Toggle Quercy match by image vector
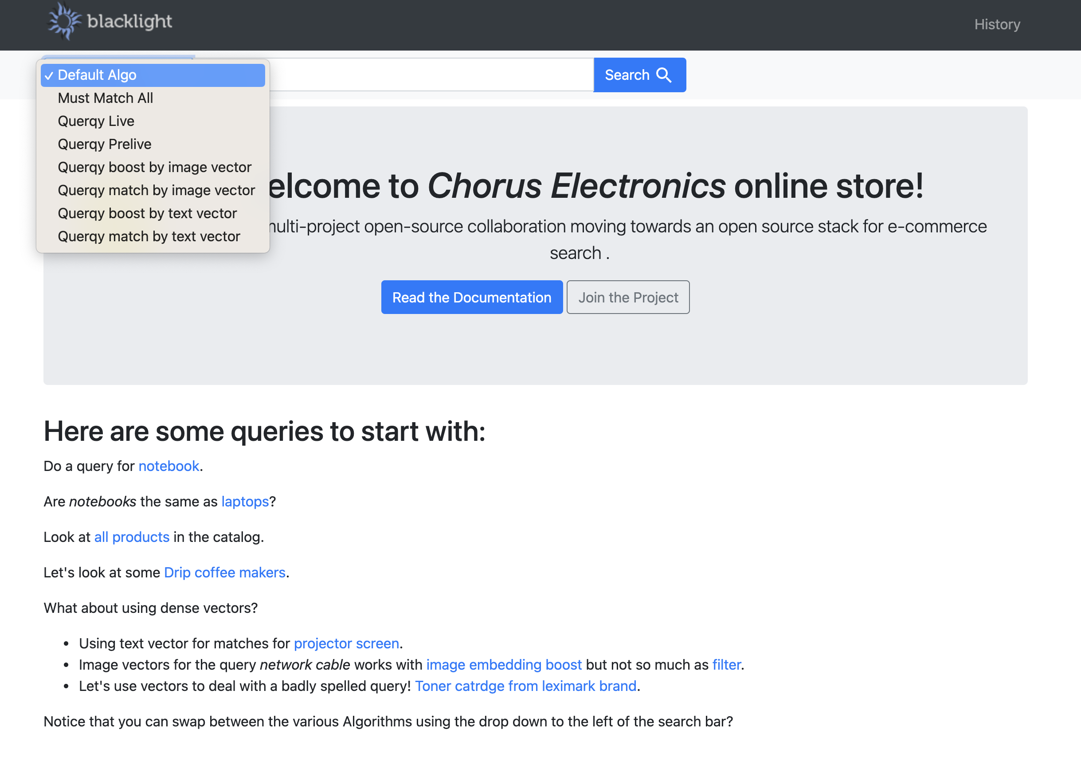This screenshot has height=761, width=1081. point(157,189)
